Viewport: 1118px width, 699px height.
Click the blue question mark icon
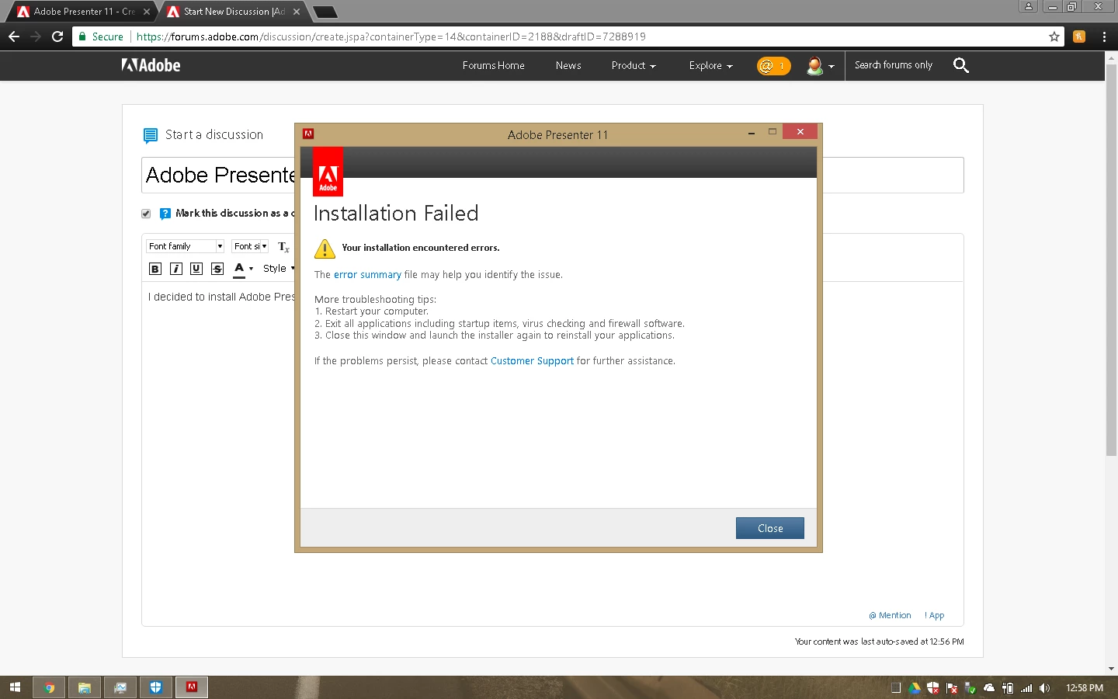point(165,214)
